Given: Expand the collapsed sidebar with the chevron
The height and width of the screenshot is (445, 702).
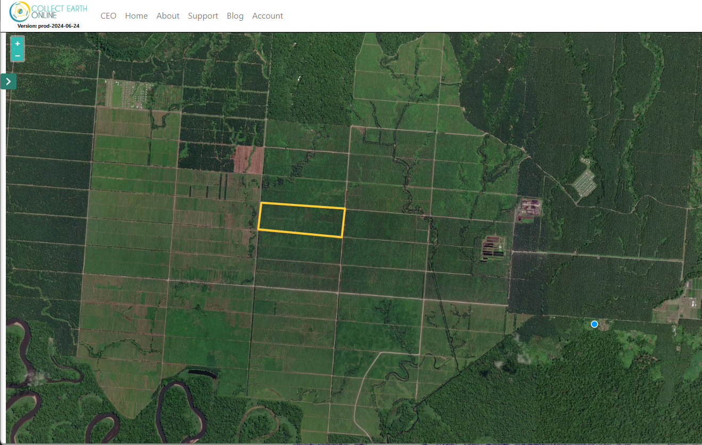Looking at the screenshot, I should [9, 81].
